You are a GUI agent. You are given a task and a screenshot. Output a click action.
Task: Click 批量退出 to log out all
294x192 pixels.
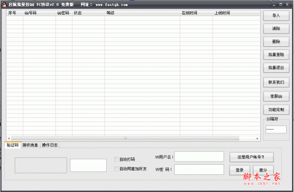(276, 67)
